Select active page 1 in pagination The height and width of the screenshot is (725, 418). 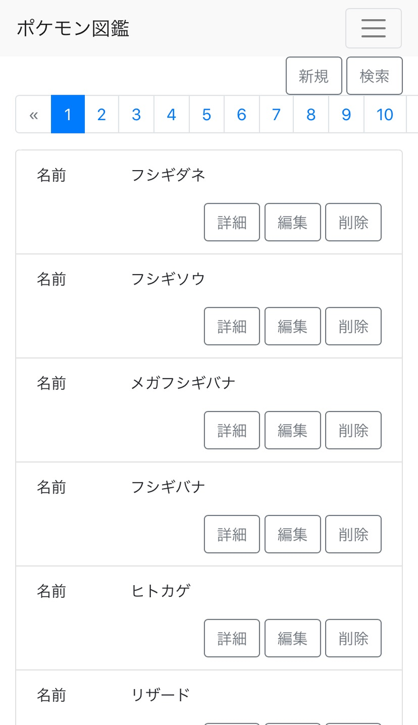coord(68,114)
